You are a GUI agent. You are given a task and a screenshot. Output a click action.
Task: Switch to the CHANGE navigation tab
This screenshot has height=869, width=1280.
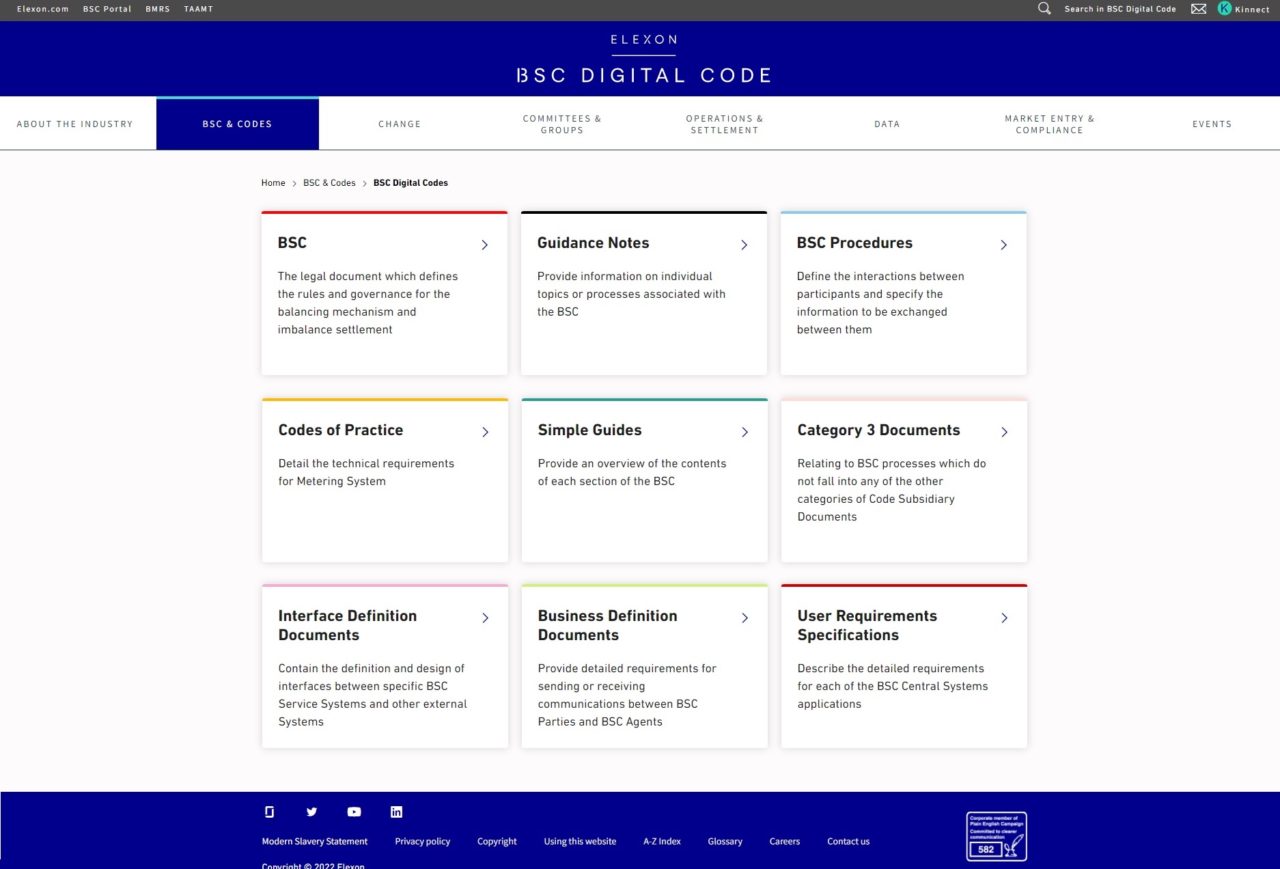tap(400, 124)
